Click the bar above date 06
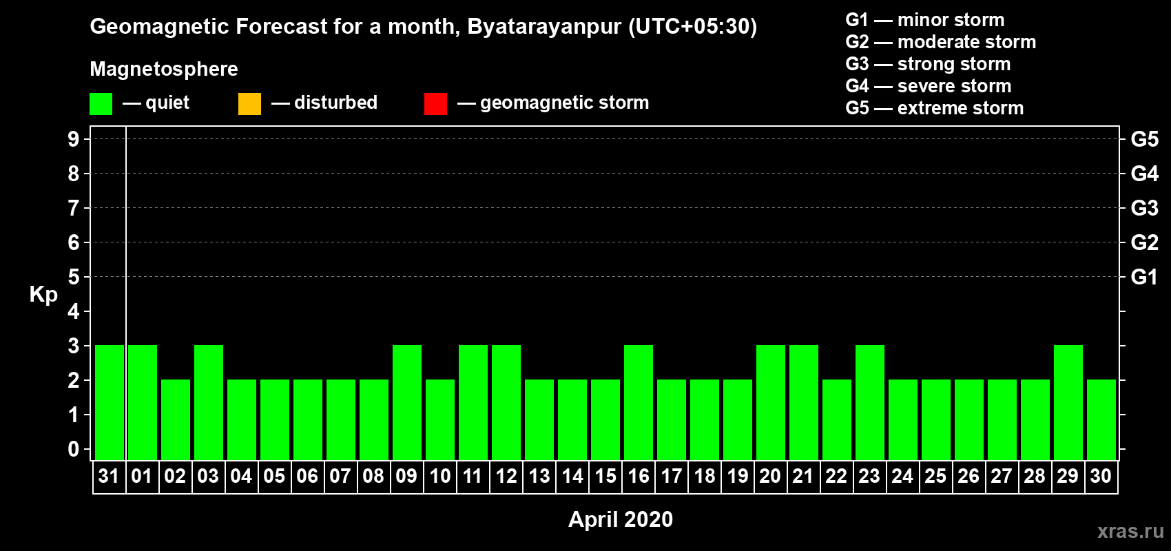The height and width of the screenshot is (551, 1171). pos(308,420)
